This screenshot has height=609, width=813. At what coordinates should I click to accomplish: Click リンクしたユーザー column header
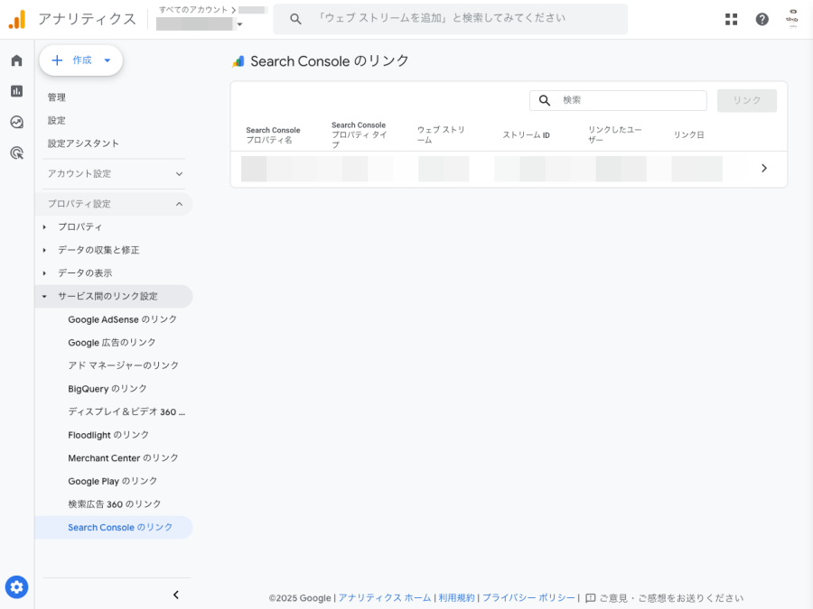pyautogui.click(x=615, y=134)
